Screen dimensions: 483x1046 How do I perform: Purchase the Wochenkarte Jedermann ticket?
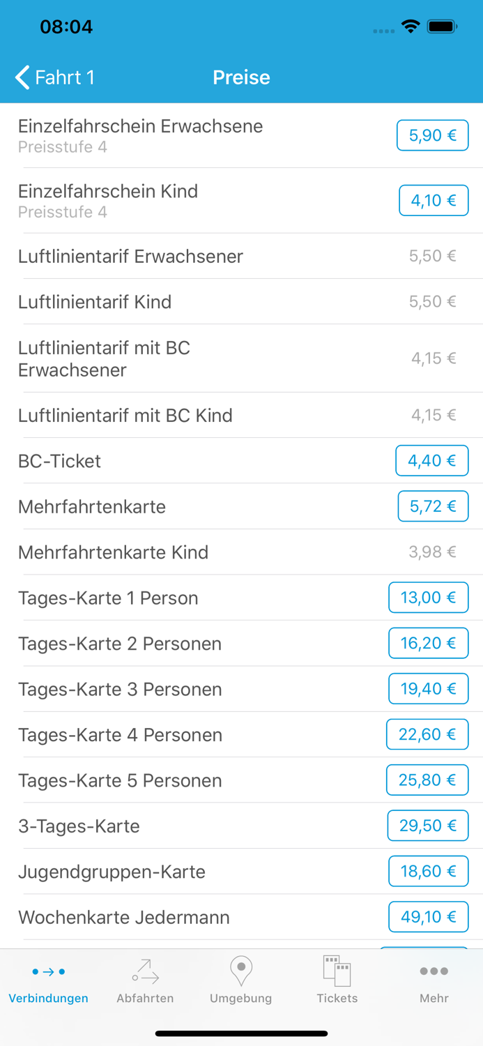428,917
